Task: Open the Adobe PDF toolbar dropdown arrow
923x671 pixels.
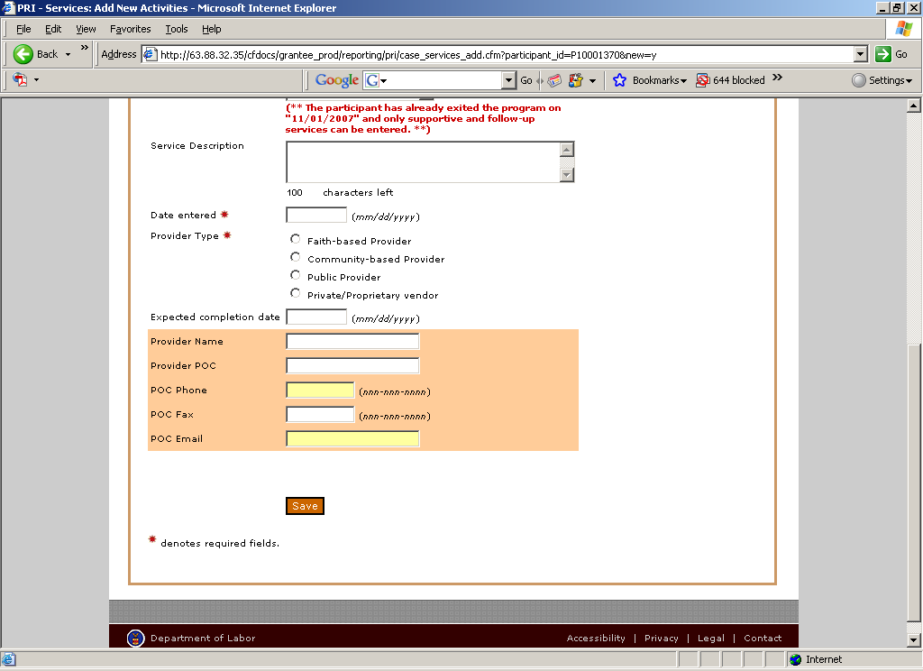Action: pos(36,79)
